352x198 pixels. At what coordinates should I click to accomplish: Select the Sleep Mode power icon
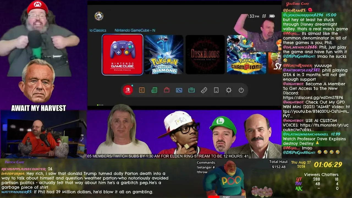tap(241, 90)
